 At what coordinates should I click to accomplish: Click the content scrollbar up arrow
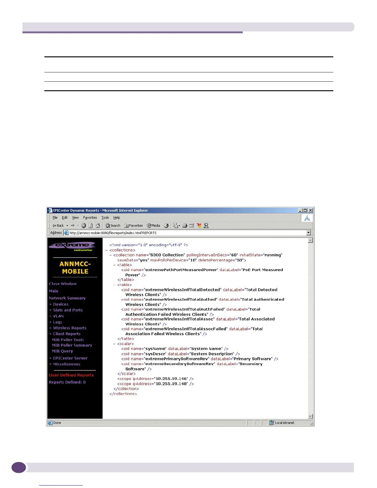310,240
